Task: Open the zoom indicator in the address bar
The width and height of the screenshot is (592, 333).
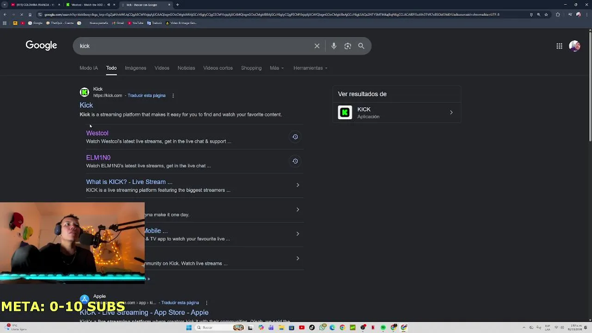Action: tap(538, 14)
